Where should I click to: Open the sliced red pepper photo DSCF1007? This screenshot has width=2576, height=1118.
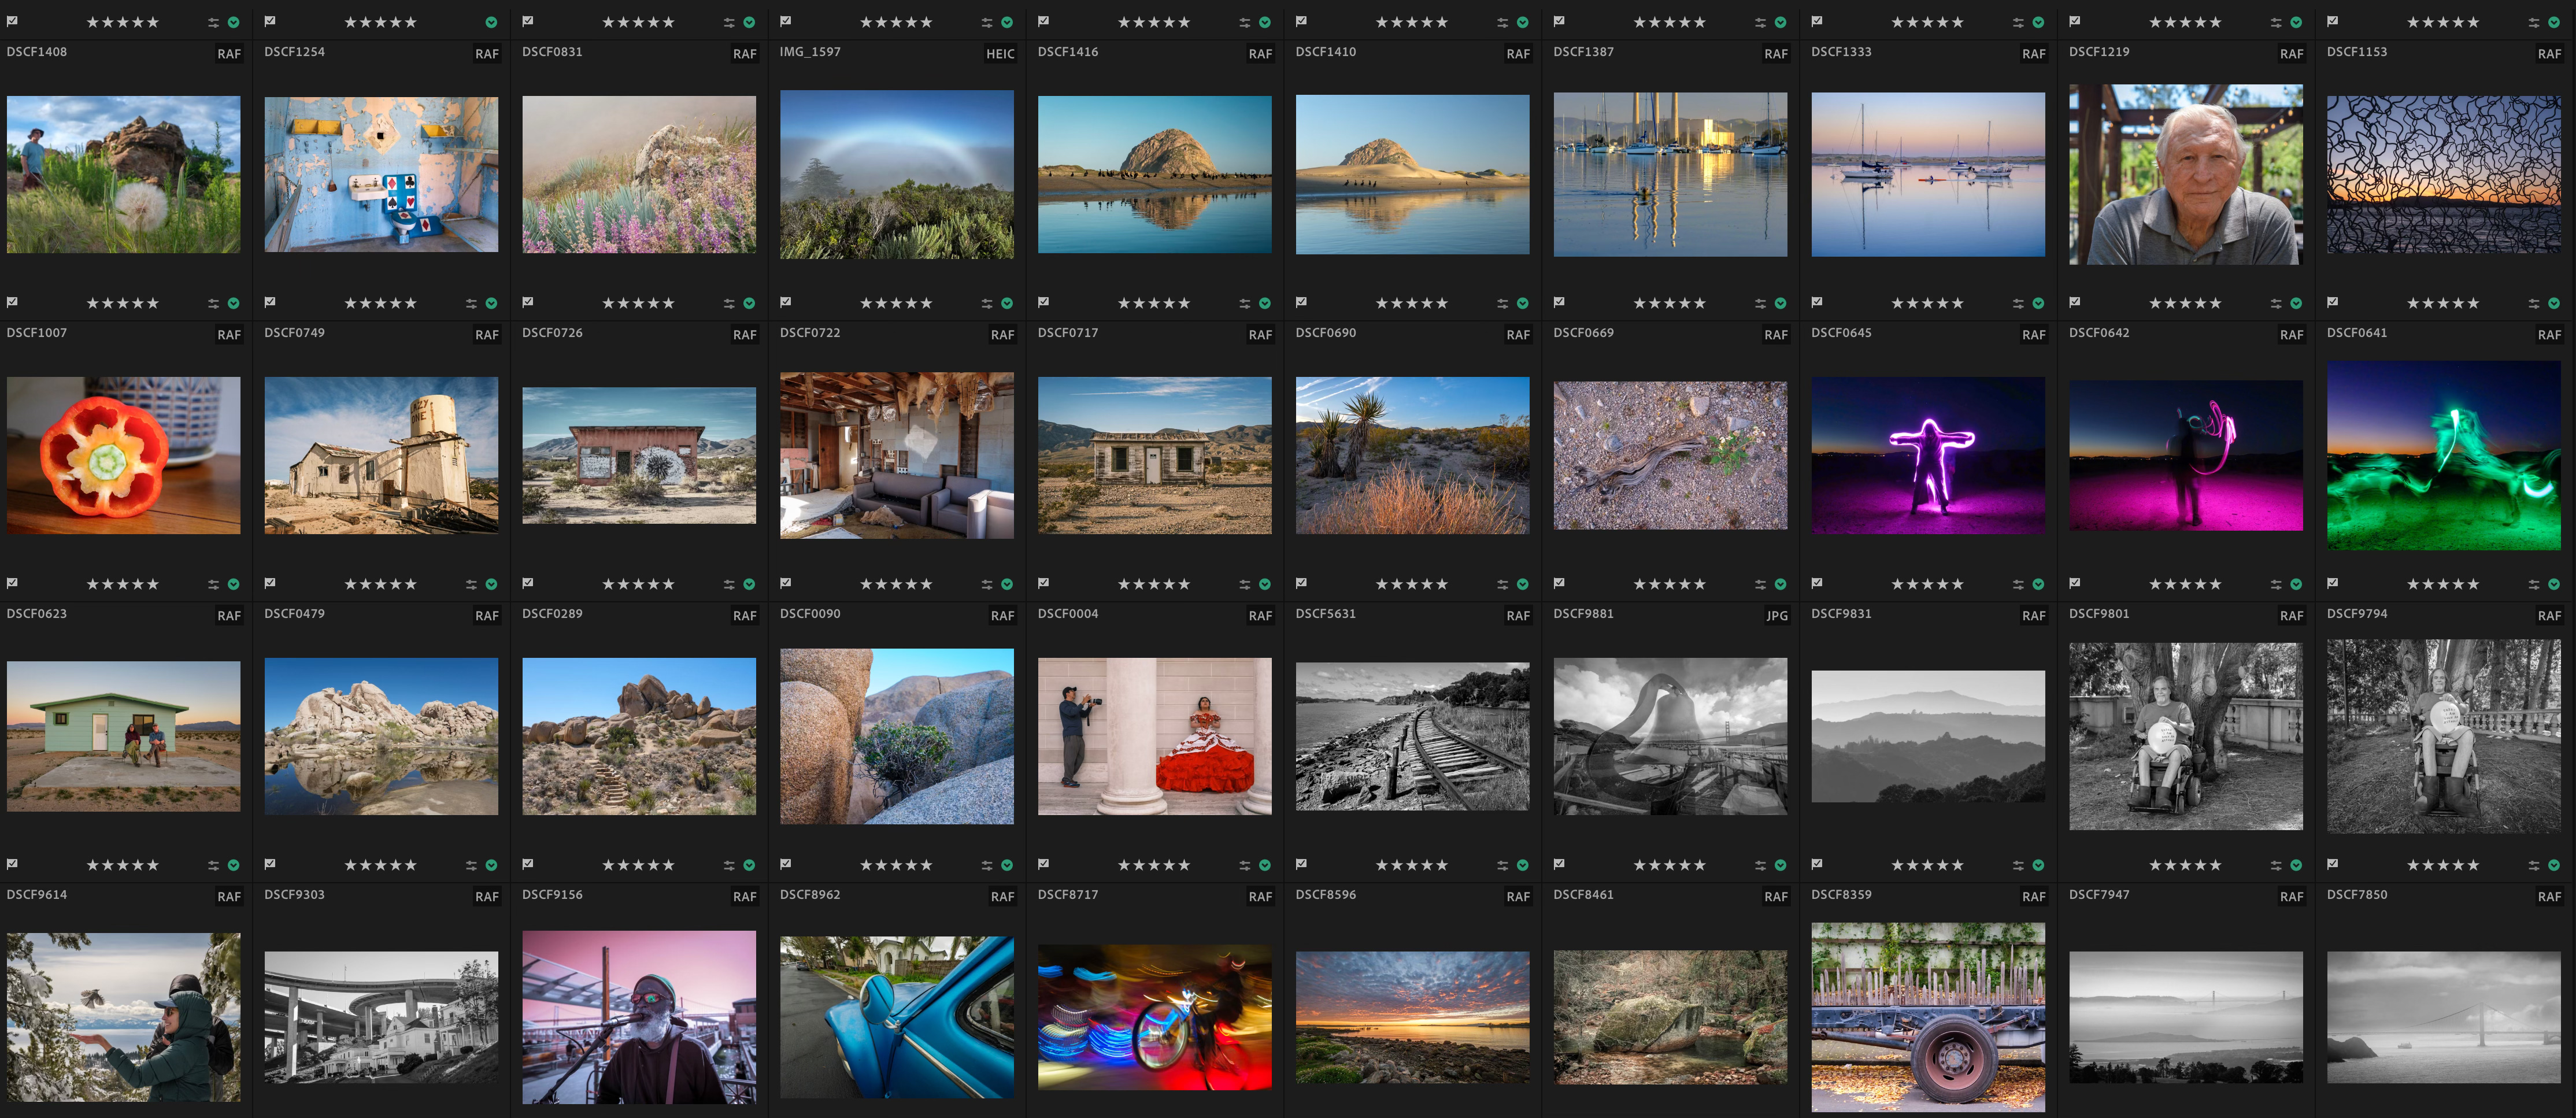pyautogui.click(x=123, y=455)
